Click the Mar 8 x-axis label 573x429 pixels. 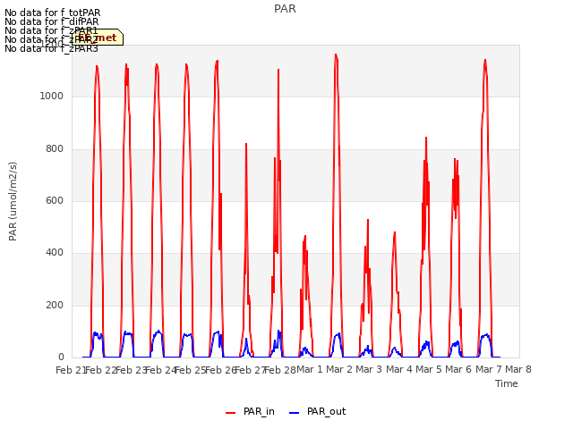pos(518,369)
